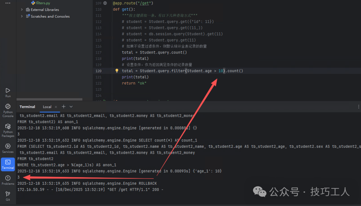Expand the External Libraries node
Viewport: 361px width, 206px height.
[22, 10]
